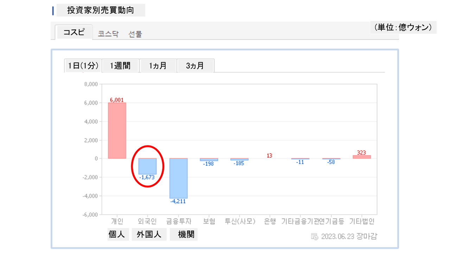Choose the 1ヵ月 period tab
This screenshot has height=253, width=450.
[158, 66]
